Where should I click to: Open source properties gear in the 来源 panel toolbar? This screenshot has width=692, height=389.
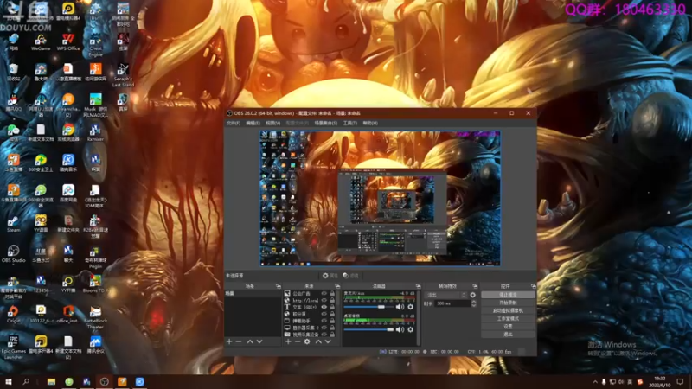[x=307, y=341]
